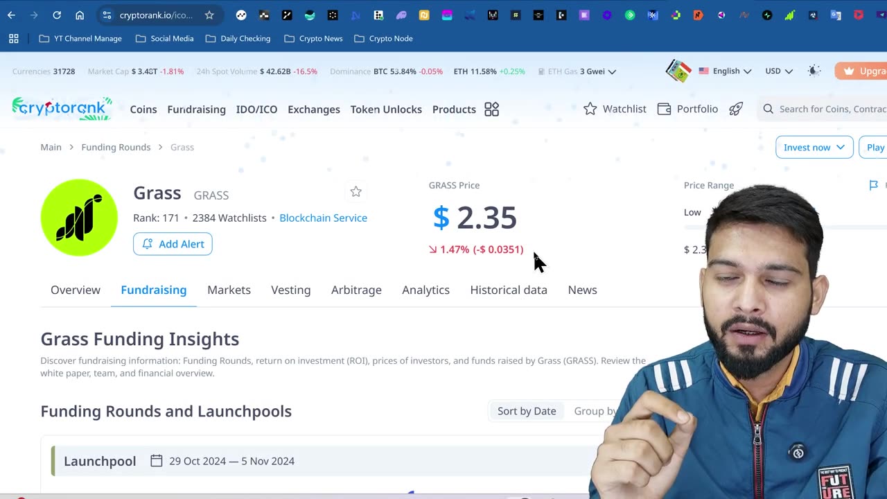Image resolution: width=887 pixels, height=499 pixels.
Task: Click the green Grass token logo
Action: point(79,218)
